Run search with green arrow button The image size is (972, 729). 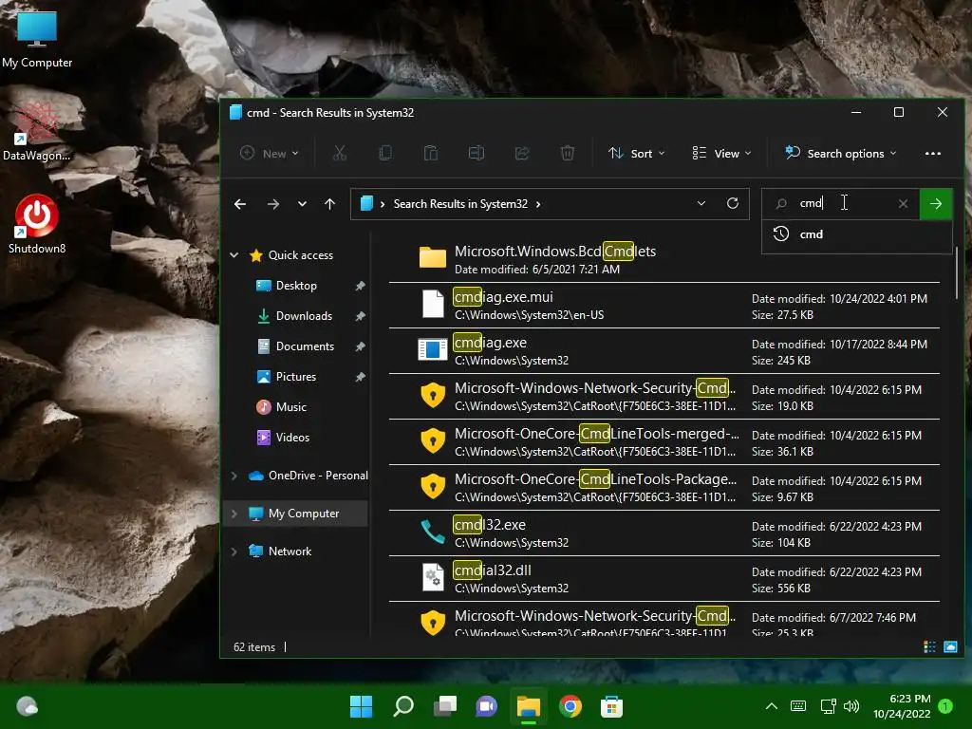936,203
